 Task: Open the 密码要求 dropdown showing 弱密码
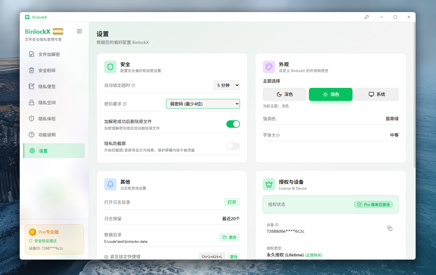203,104
